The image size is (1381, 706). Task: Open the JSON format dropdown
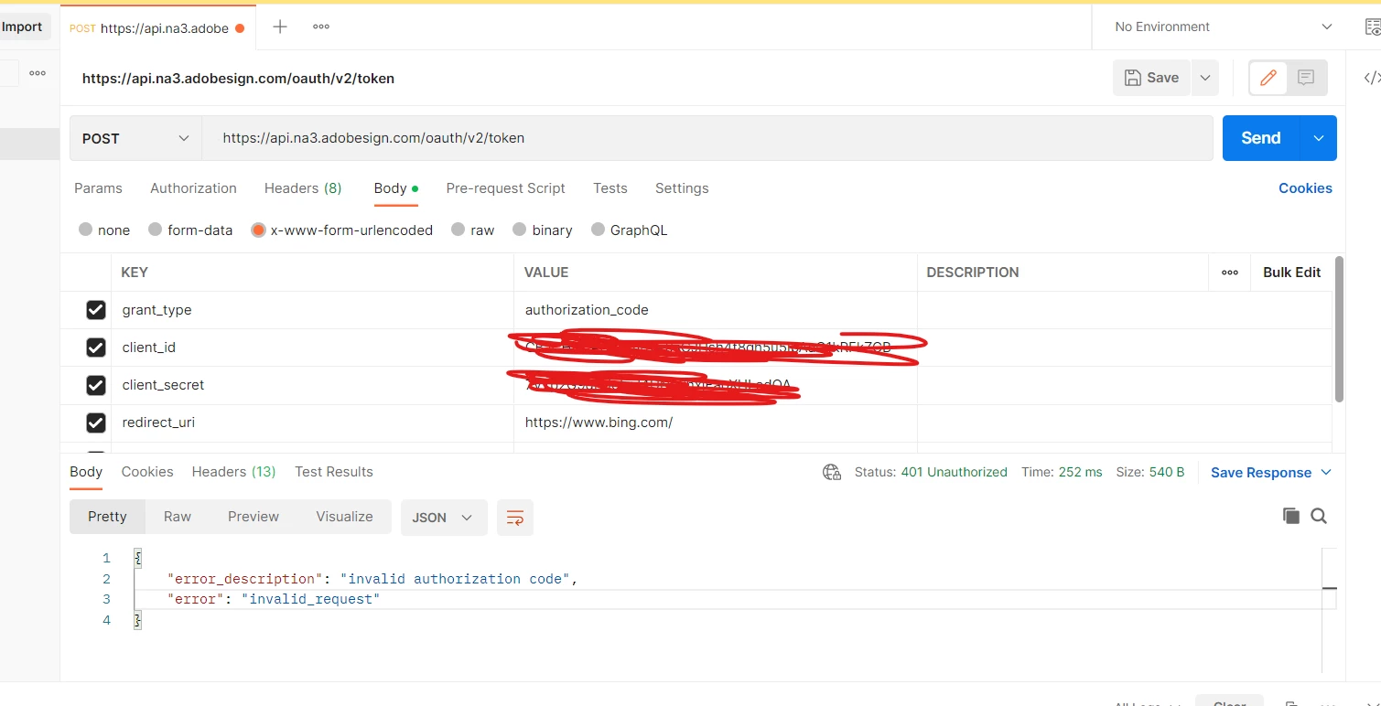(x=443, y=518)
